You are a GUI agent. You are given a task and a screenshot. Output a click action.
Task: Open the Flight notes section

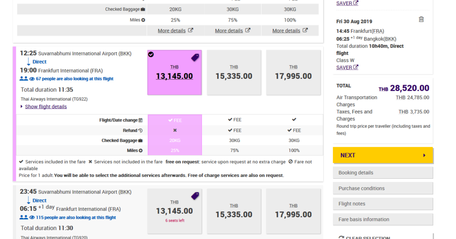pos(383,204)
